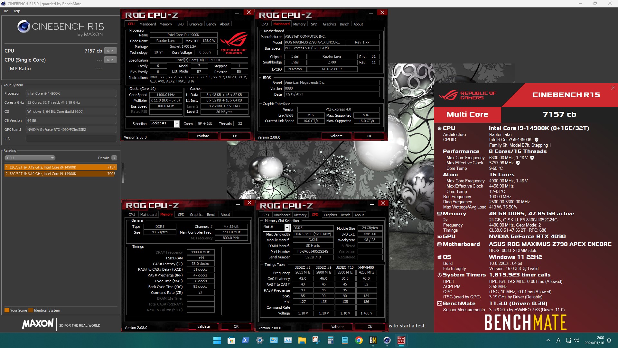Click OK in the CPU-Z SPD window
Image resolution: width=618 pixels, height=348 pixels.
370,327
